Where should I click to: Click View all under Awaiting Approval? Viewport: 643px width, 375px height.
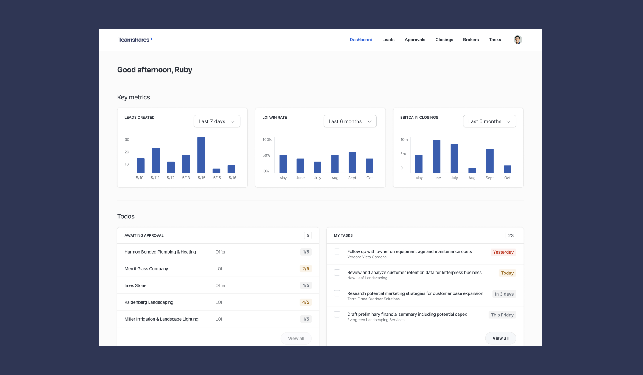click(296, 338)
